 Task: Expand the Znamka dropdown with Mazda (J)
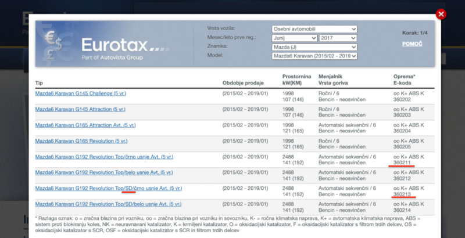click(x=314, y=46)
